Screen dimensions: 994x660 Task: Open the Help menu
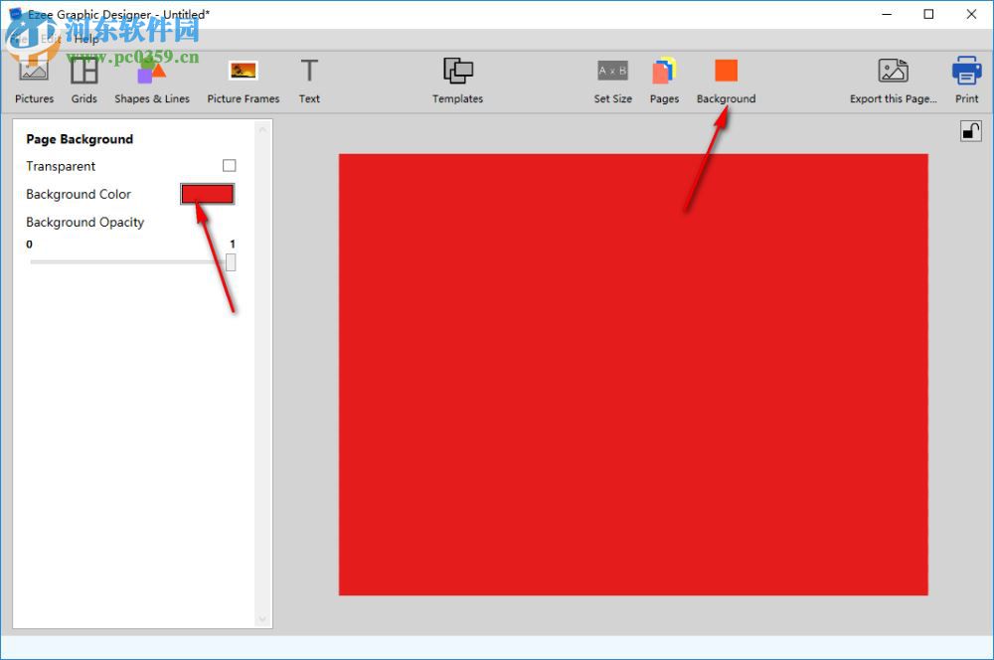tap(85, 39)
